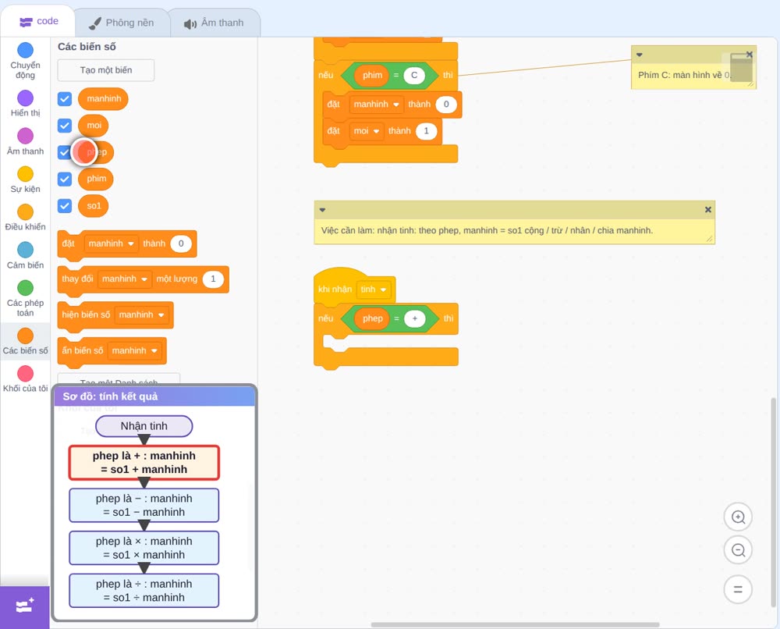Switch to the Phông nền tab

pyautogui.click(x=122, y=23)
